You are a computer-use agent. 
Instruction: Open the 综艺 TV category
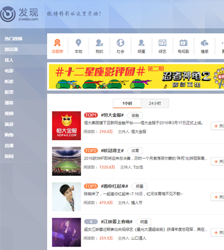(x=162, y=46)
